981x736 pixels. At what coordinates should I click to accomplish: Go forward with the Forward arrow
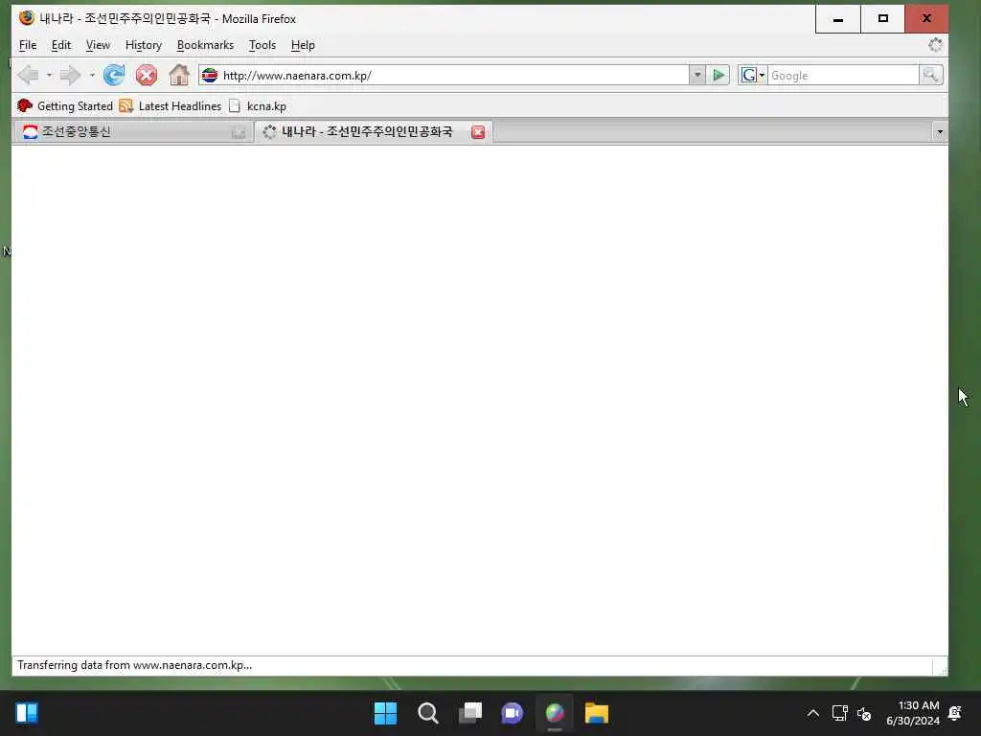(x=70, y=75)
